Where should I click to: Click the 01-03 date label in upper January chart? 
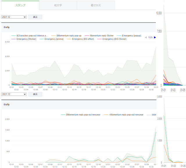point(173,90)
